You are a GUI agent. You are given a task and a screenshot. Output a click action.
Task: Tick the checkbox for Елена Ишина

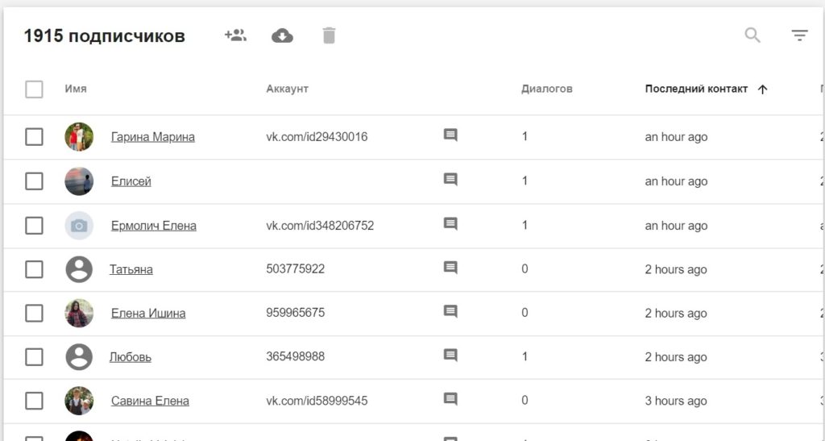click(x=34, y=314)
